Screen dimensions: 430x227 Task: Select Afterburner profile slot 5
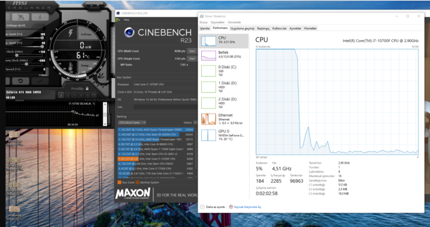[x=87, y=95]
